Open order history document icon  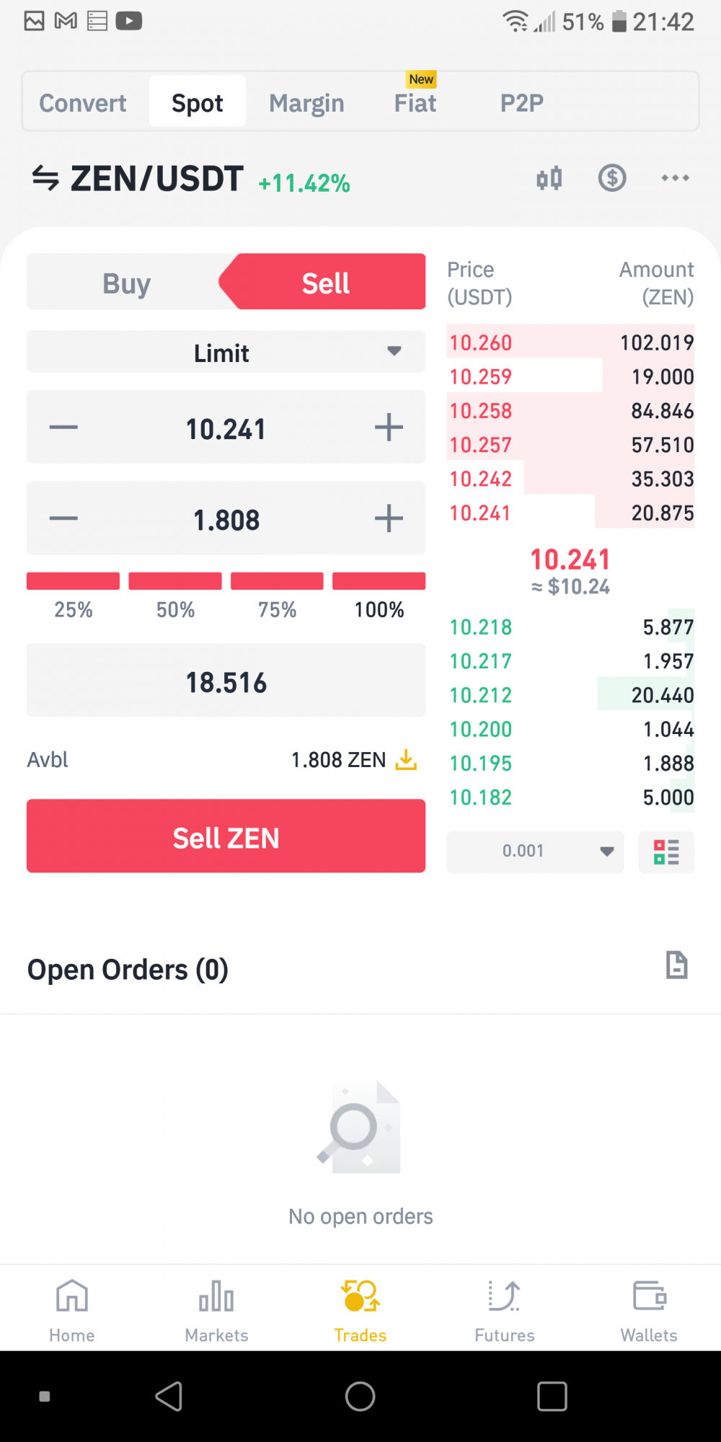pyautogui.click(x=676, y=965)
